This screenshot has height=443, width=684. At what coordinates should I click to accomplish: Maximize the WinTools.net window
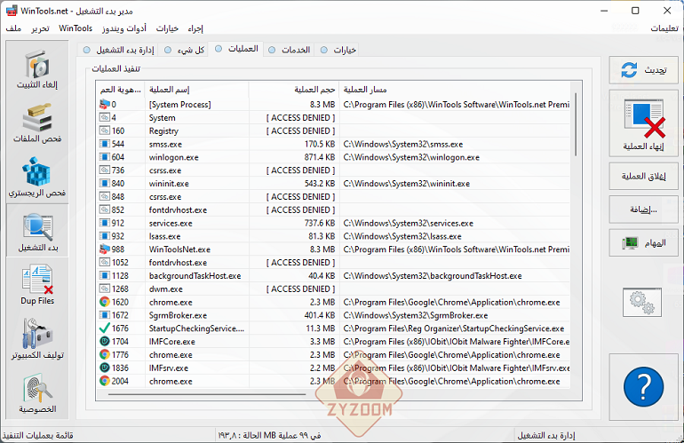pos(635,11)
